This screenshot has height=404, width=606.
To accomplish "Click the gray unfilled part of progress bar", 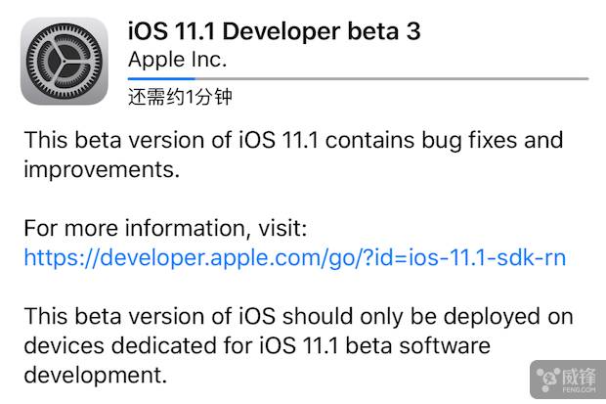I will click(x=391, y=77).
